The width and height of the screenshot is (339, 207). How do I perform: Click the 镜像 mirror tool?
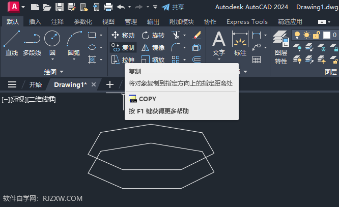pyautogui.click(x=153, y=47)
